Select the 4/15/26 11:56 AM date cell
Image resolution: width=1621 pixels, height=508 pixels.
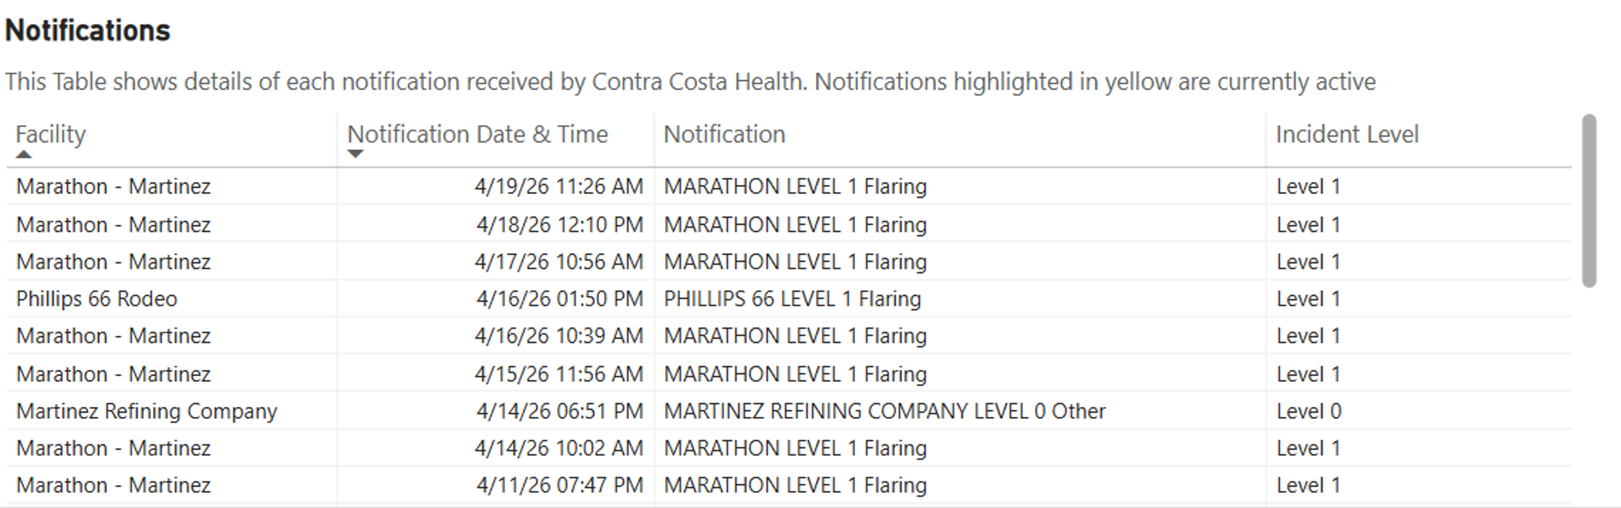[559, 374]
